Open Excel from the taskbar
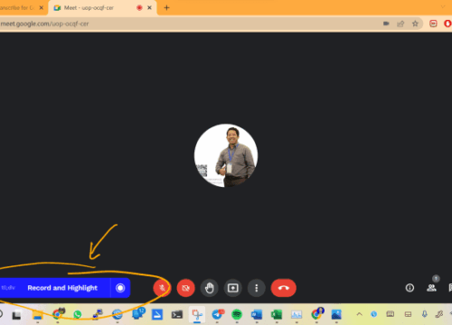The image size is (452, 325). point(277,315)
